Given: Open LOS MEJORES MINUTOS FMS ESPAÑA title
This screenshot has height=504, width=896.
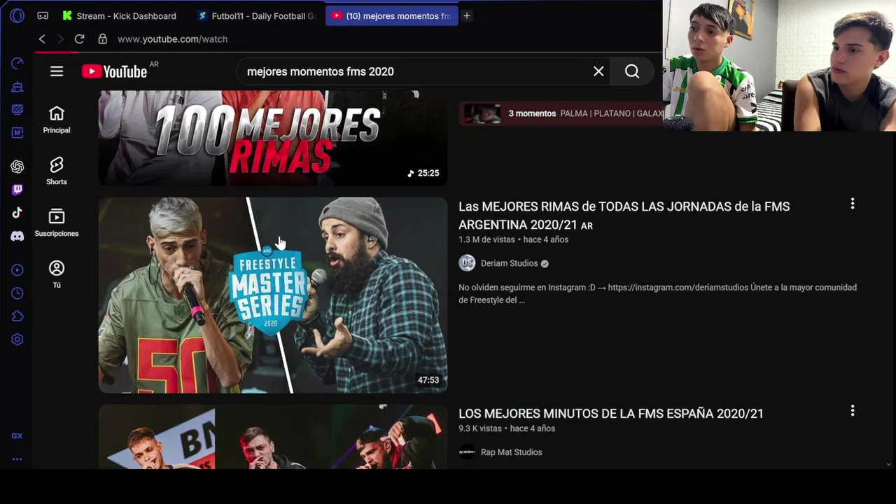Looking at the screenshot, I should pos(611,414).
